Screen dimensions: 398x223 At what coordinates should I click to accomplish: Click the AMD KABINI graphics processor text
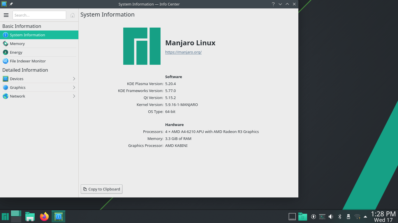[x=176, y=145]
